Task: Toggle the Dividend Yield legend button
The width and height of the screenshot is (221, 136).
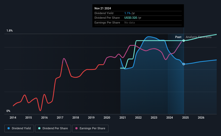Action: (x=19, y=129)
